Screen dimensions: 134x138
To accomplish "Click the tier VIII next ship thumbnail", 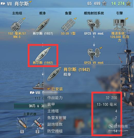I will [38, 85].
